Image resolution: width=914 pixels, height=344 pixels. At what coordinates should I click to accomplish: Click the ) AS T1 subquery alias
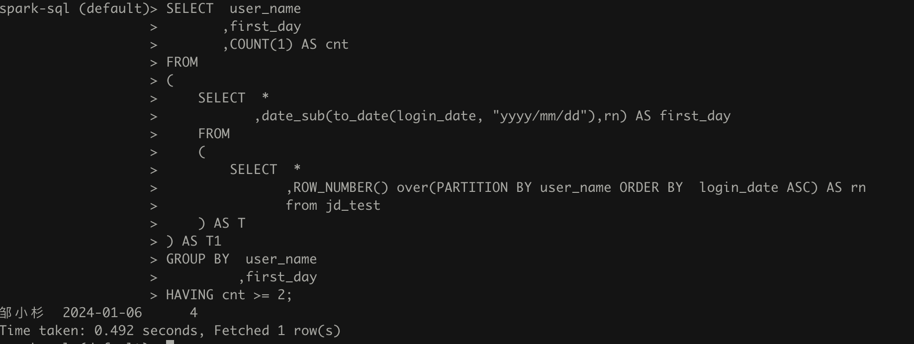[193, 242]
